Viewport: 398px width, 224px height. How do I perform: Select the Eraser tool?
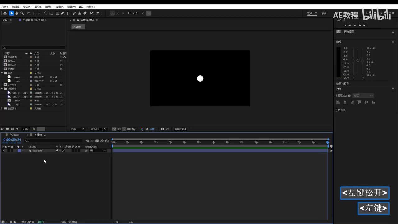[x=85, y=13]
